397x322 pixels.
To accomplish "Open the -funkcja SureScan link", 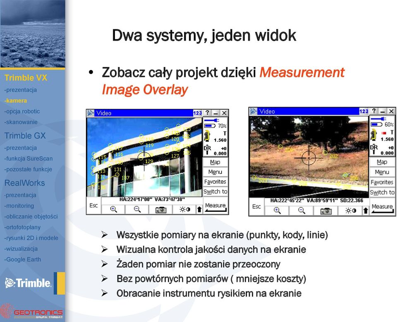I will pyautogui.click(x=29, y=159).
